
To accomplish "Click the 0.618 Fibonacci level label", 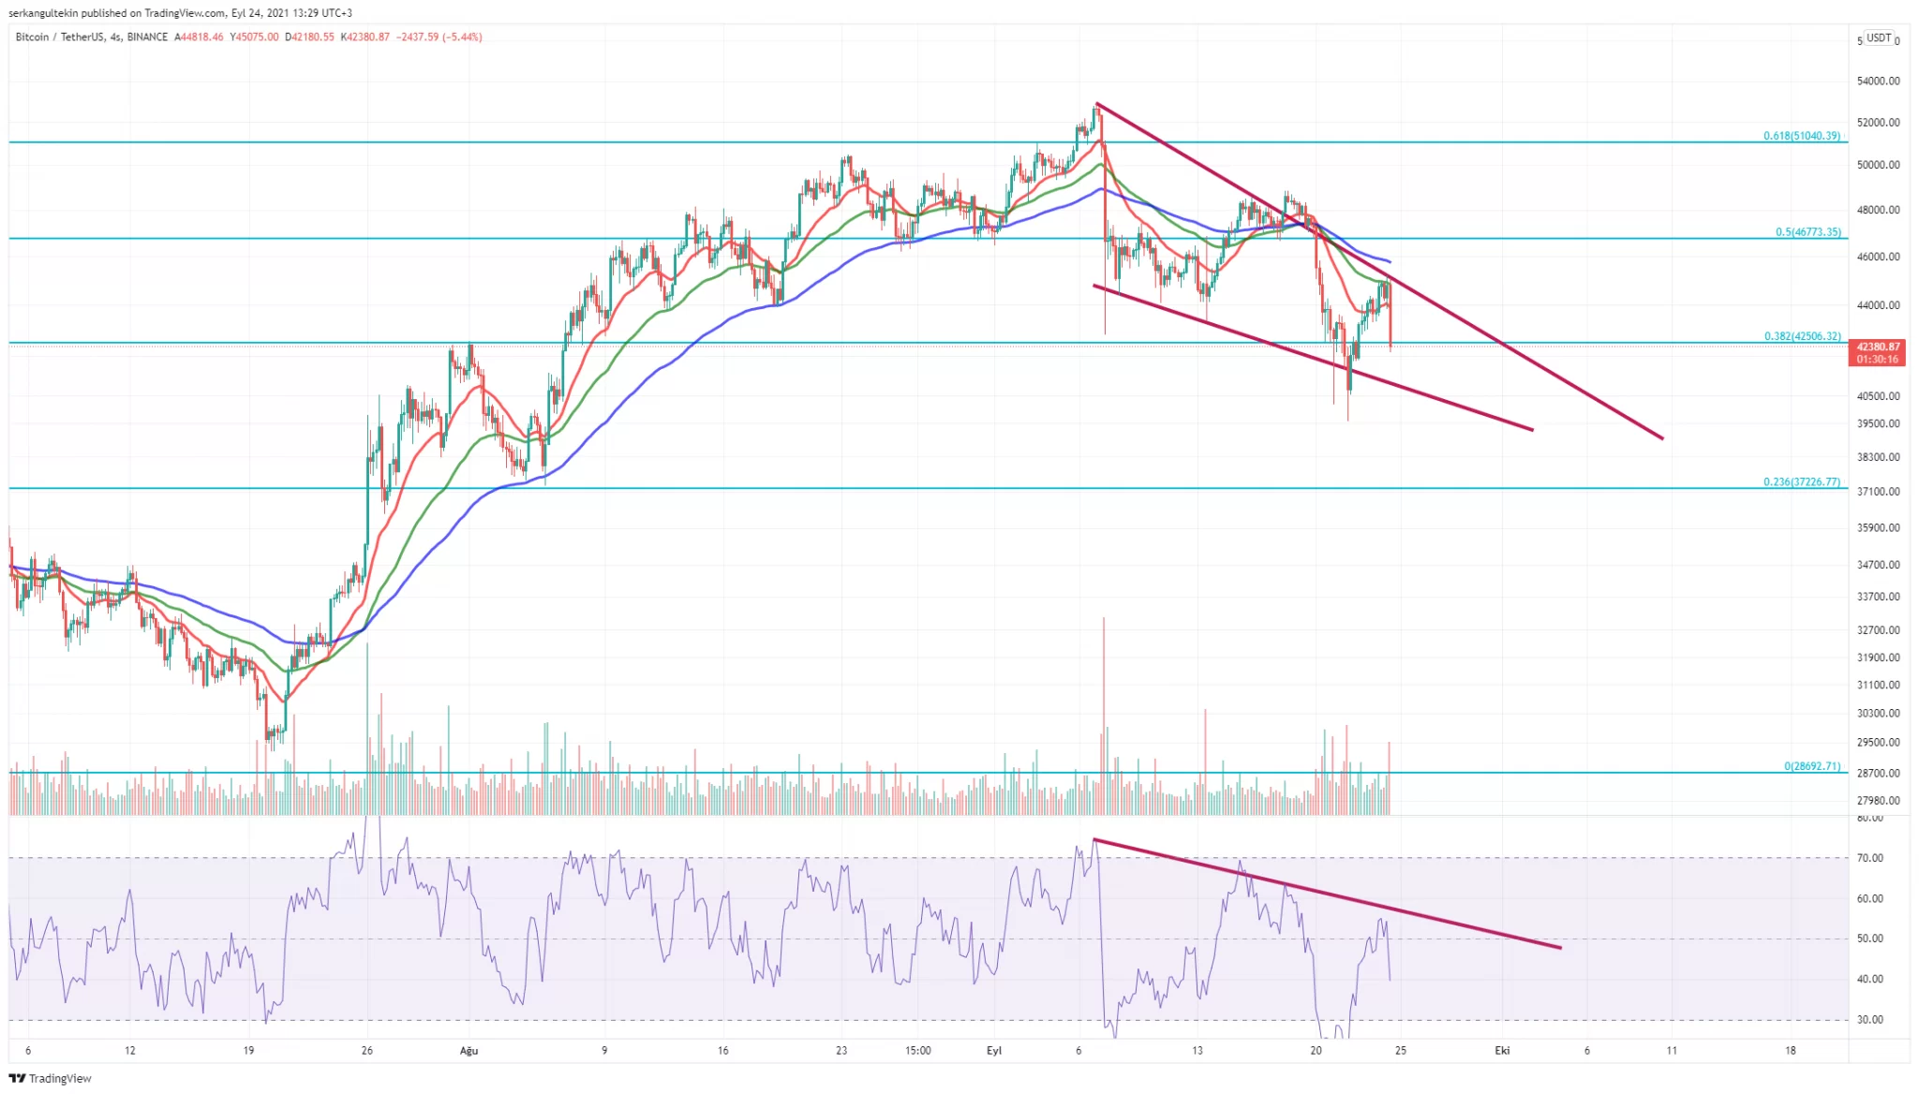I will click(x=1801, y=136).
